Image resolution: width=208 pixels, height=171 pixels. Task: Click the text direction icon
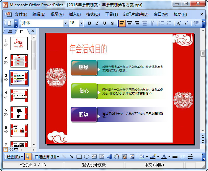[152, 23]
